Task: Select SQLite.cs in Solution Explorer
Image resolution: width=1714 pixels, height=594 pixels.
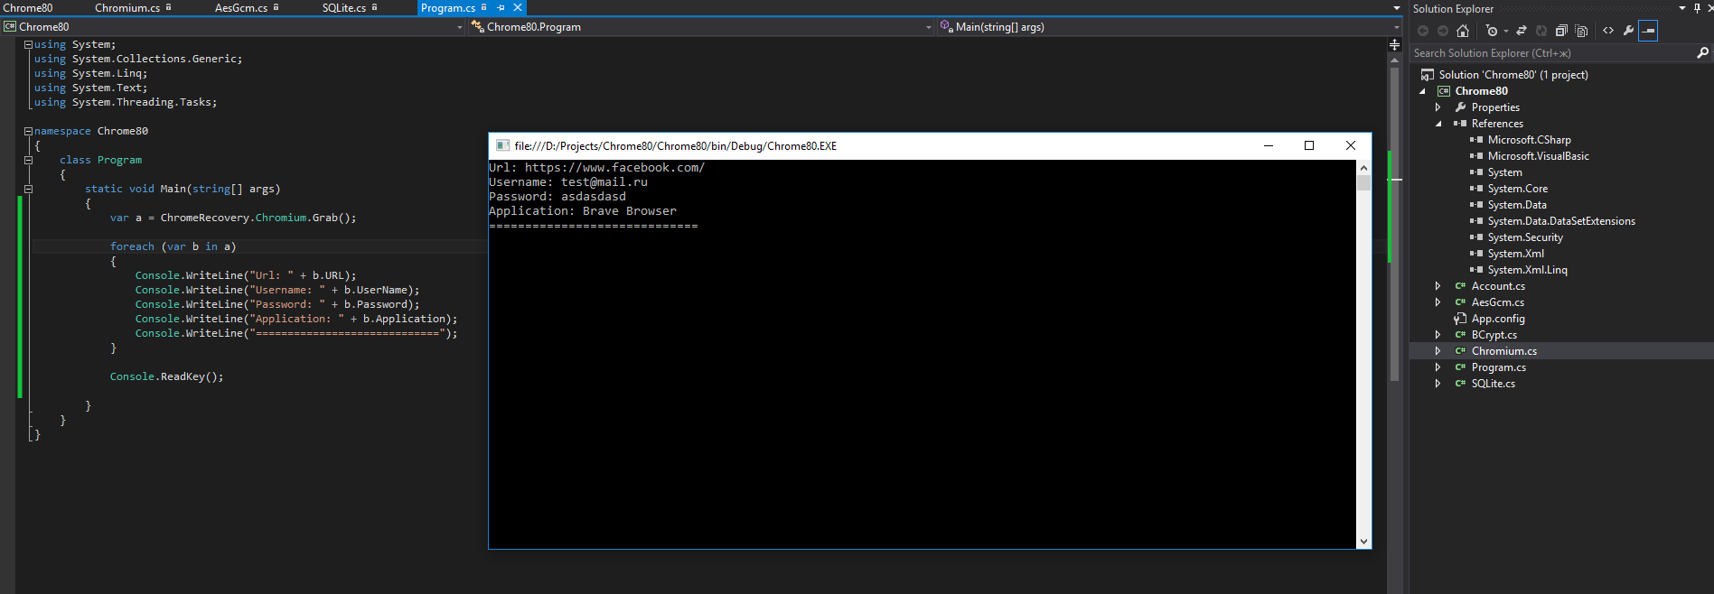Action: click(x=1493, y=384)
